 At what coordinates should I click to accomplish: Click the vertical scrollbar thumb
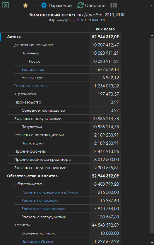coord(152,135)
